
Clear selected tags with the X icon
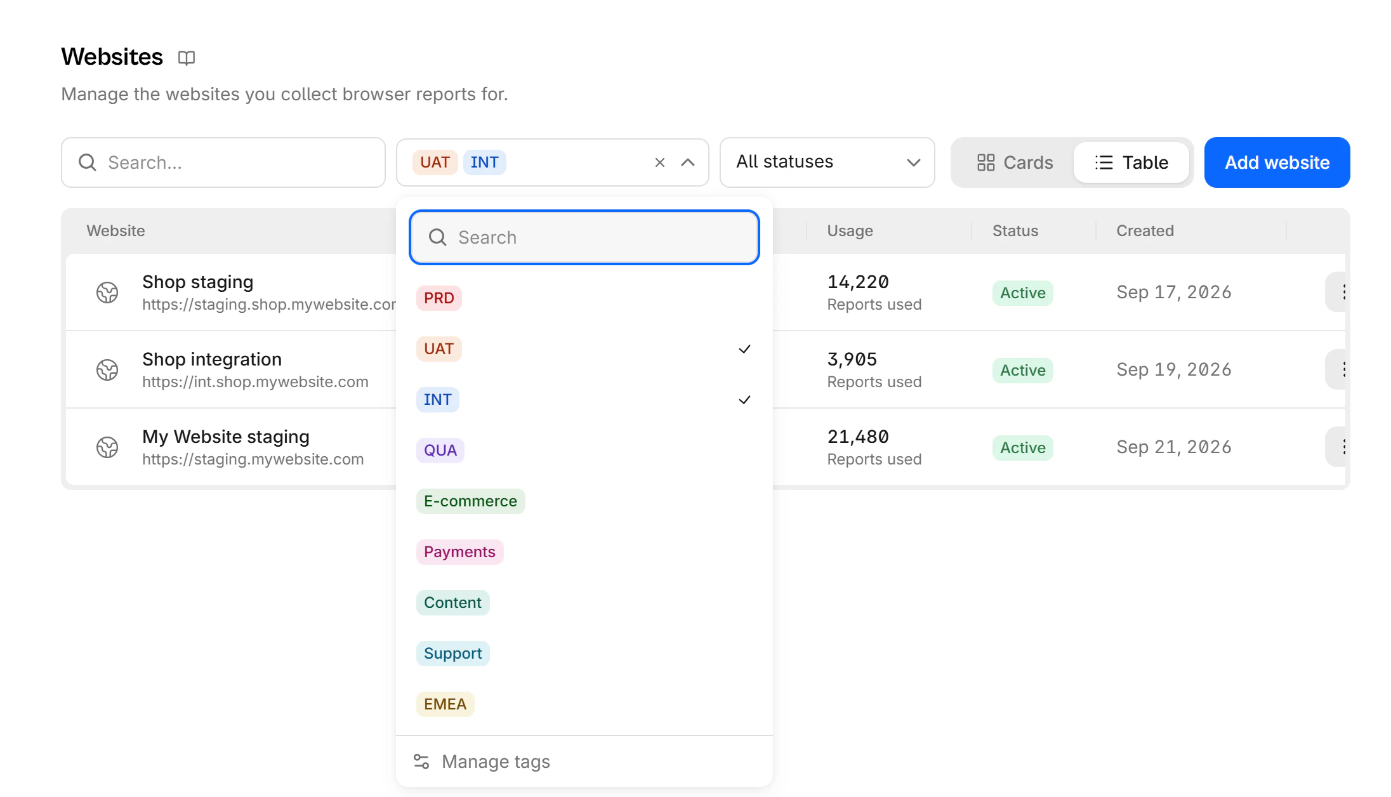pyautogui.click(x=660, y=162)
